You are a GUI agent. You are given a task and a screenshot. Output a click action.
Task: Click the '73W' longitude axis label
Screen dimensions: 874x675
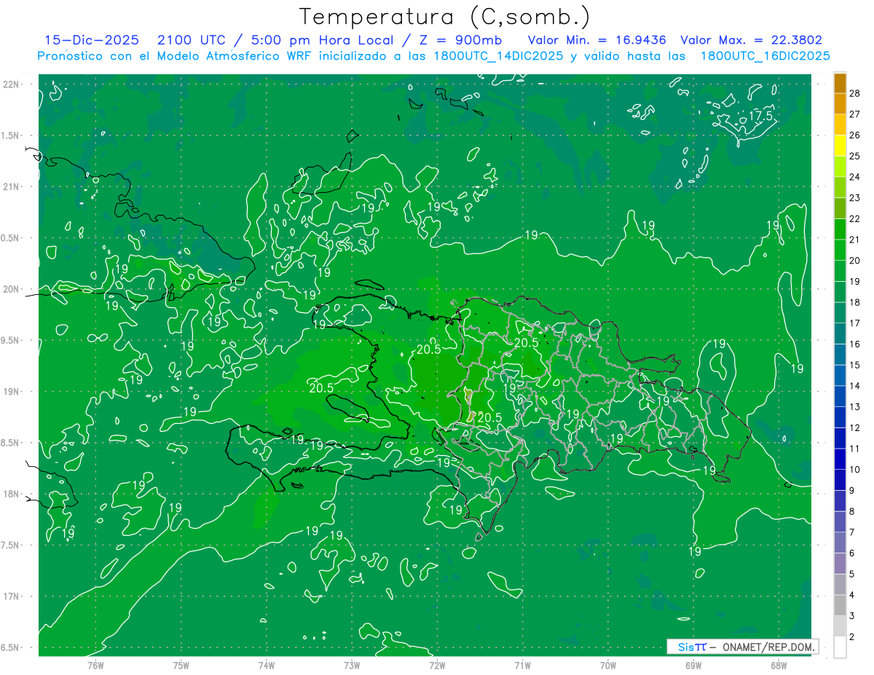point(352,665)
